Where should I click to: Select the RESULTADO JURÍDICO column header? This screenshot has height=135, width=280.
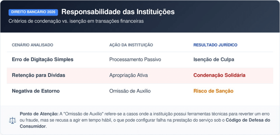(x=215, y=45)
